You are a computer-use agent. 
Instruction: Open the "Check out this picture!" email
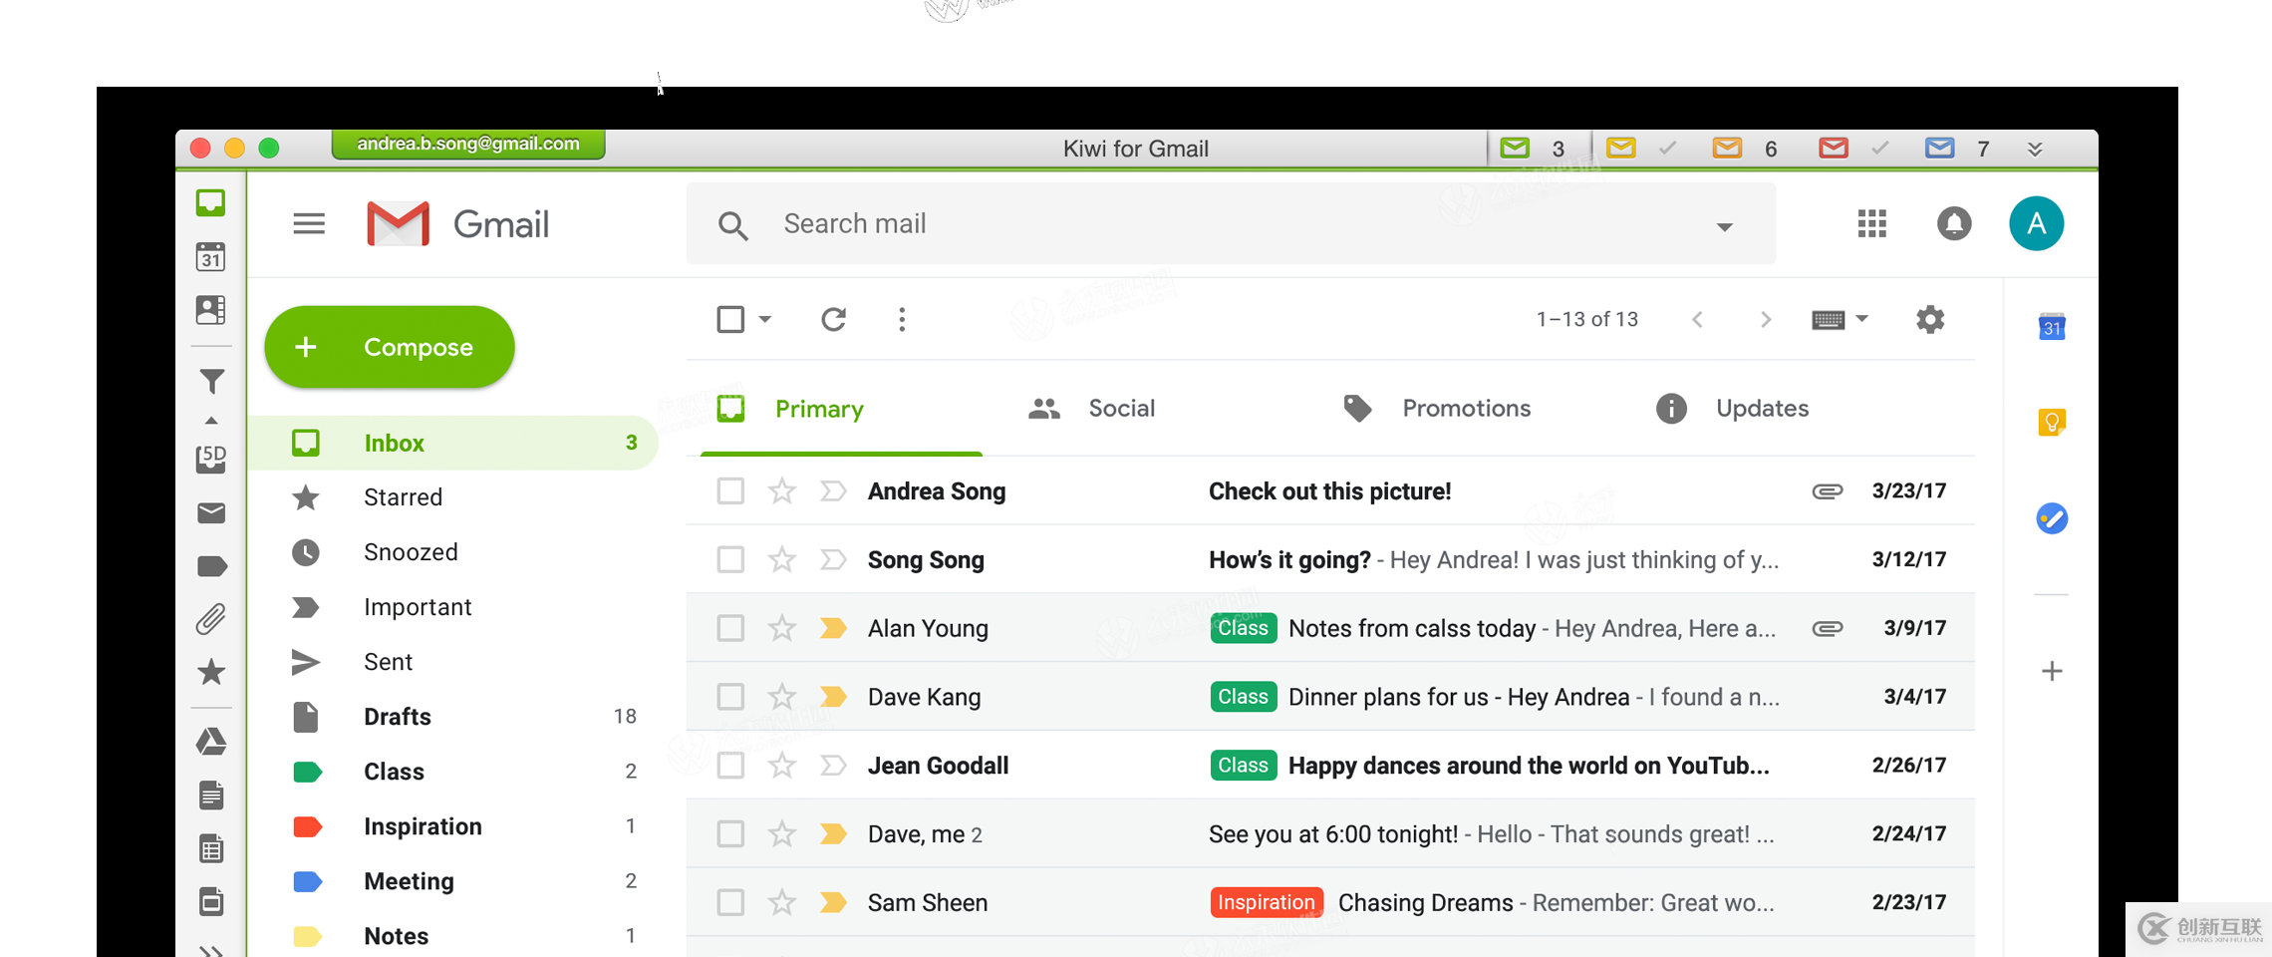click(1330, 490)
